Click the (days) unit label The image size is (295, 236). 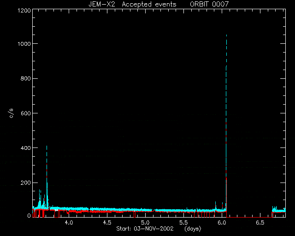click(x=193, y=229)
